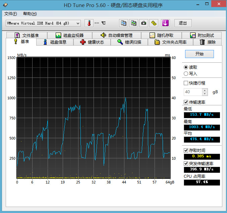Click the 开始 start button

pos(200,54)
